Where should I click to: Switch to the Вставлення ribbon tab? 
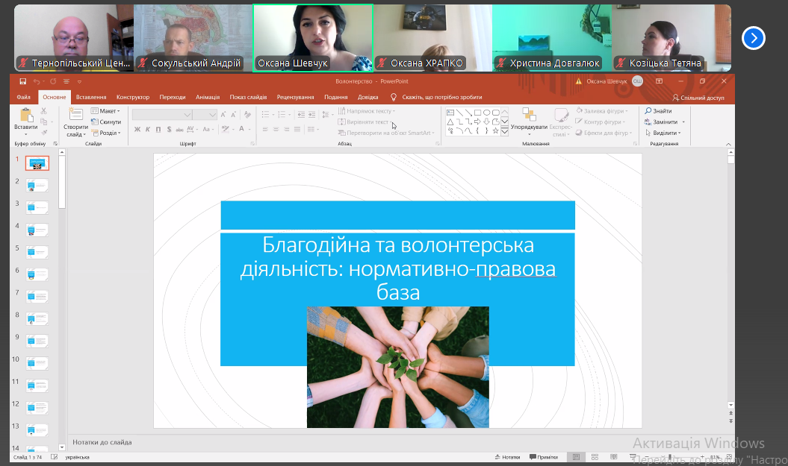pos(91,98)
